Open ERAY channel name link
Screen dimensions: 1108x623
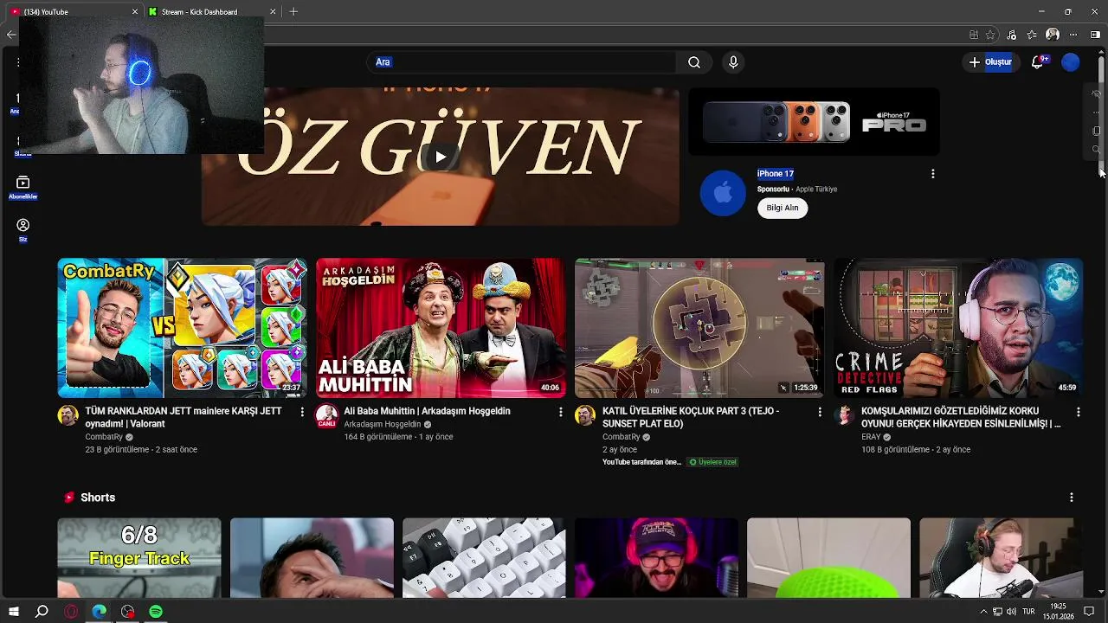tap(871, 437)
